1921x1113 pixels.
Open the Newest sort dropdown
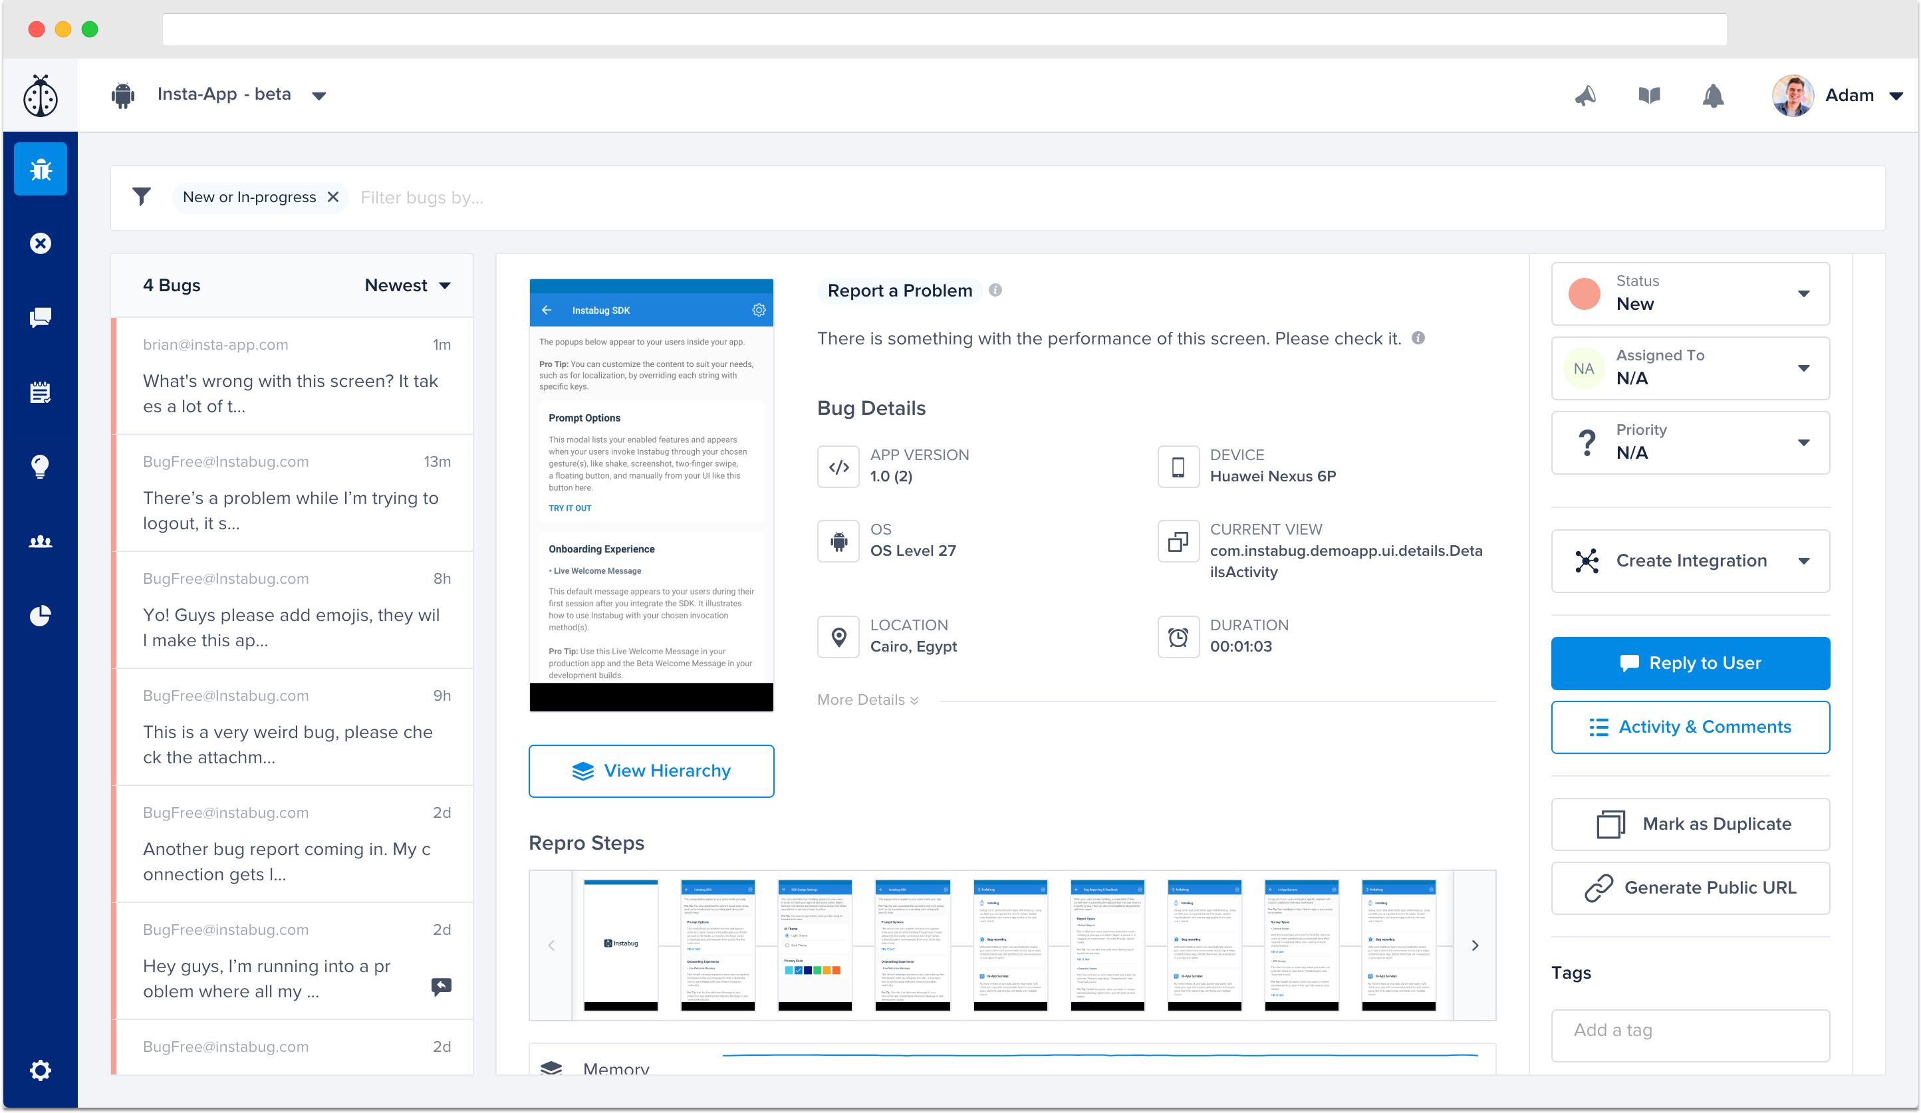click(x=408, y=286)
